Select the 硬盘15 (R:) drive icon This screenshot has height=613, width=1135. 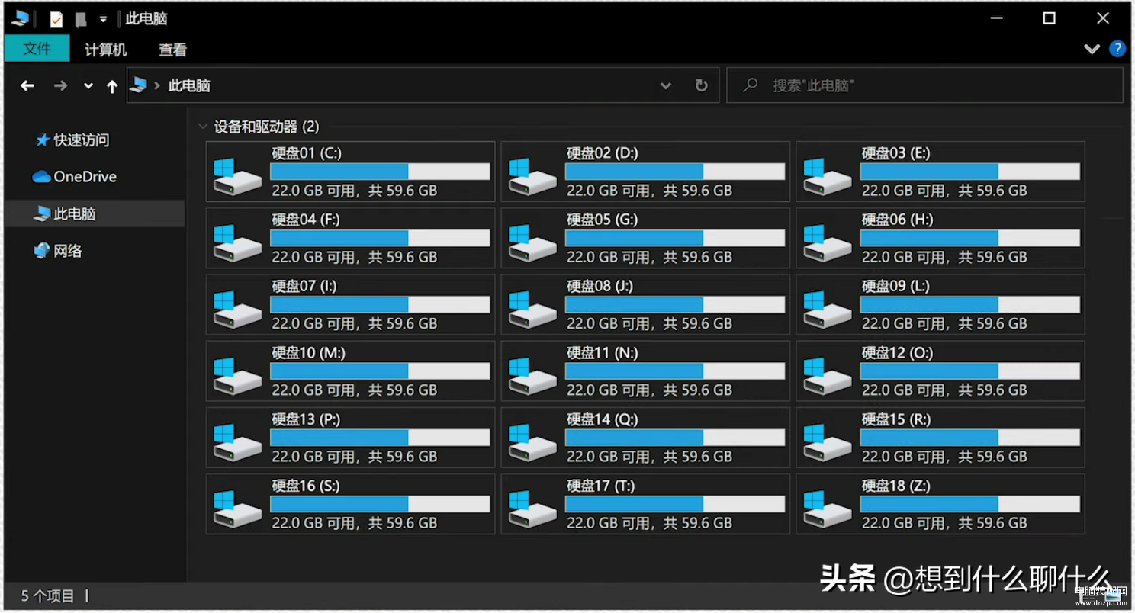tap(828, 442)
